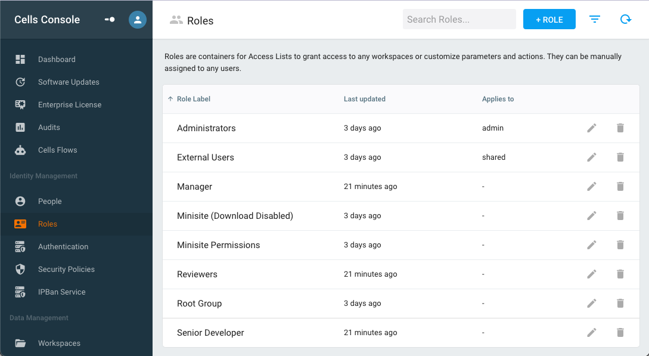This screenshot has width=649, height=356.
Task: Select the Manager role label
Action: [x=194, y=187]
